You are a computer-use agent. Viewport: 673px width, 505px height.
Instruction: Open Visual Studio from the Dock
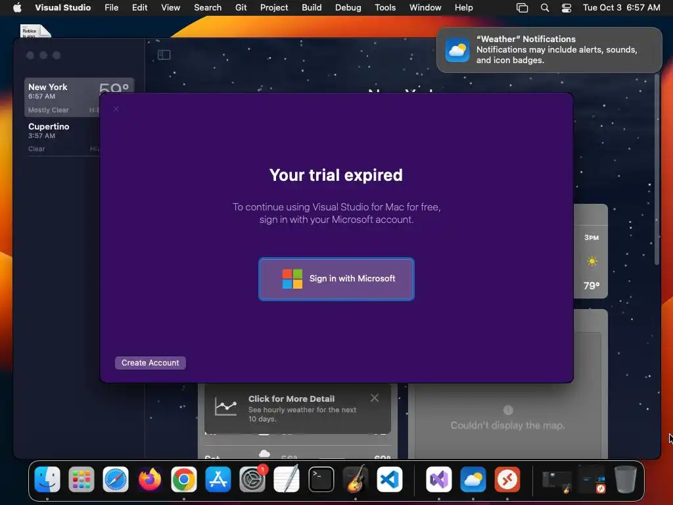click(x=438, y=479)
